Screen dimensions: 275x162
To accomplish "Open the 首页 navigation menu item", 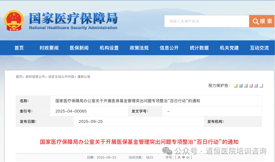I will pos(19,48).
